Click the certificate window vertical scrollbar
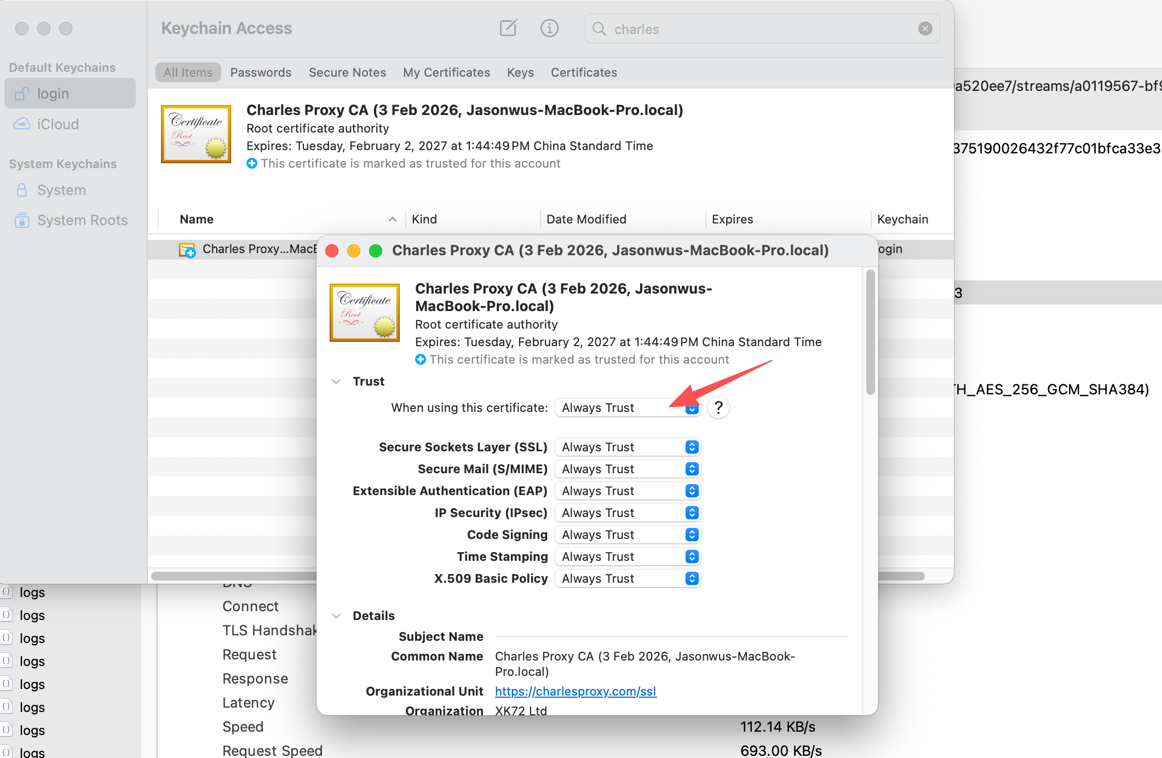1162x758 pixels. tap(870, 332)
